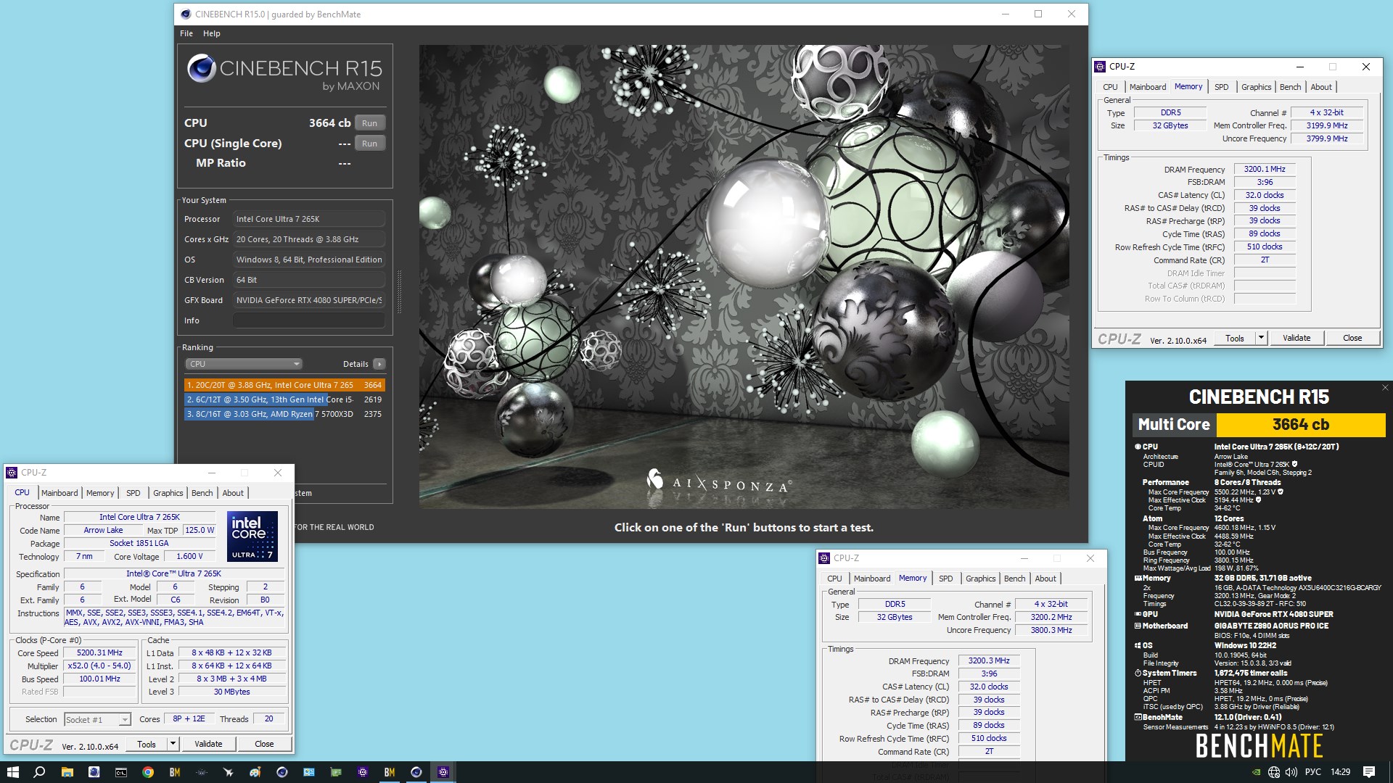This screenshot has width=1393, height=783.
Task: Click Core Speed value 5200.31 MHz
Action: (x=99, y=652)
